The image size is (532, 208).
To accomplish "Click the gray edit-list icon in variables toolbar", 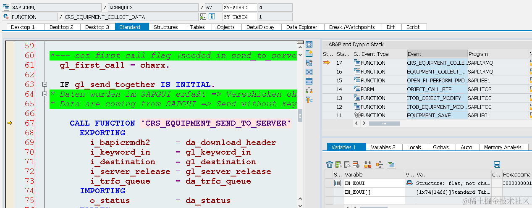I will pos(347,164).
